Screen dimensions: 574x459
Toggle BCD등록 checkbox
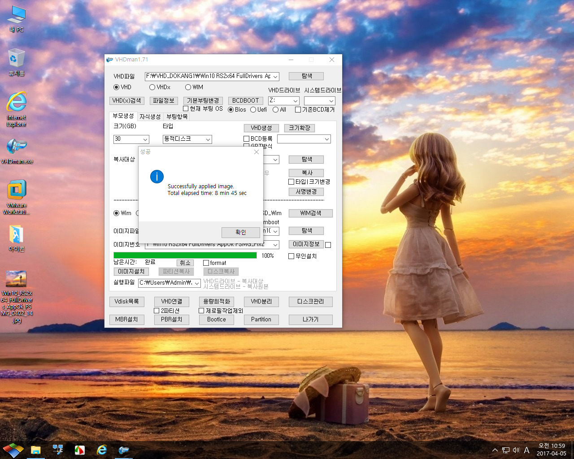tap(246, 139)
